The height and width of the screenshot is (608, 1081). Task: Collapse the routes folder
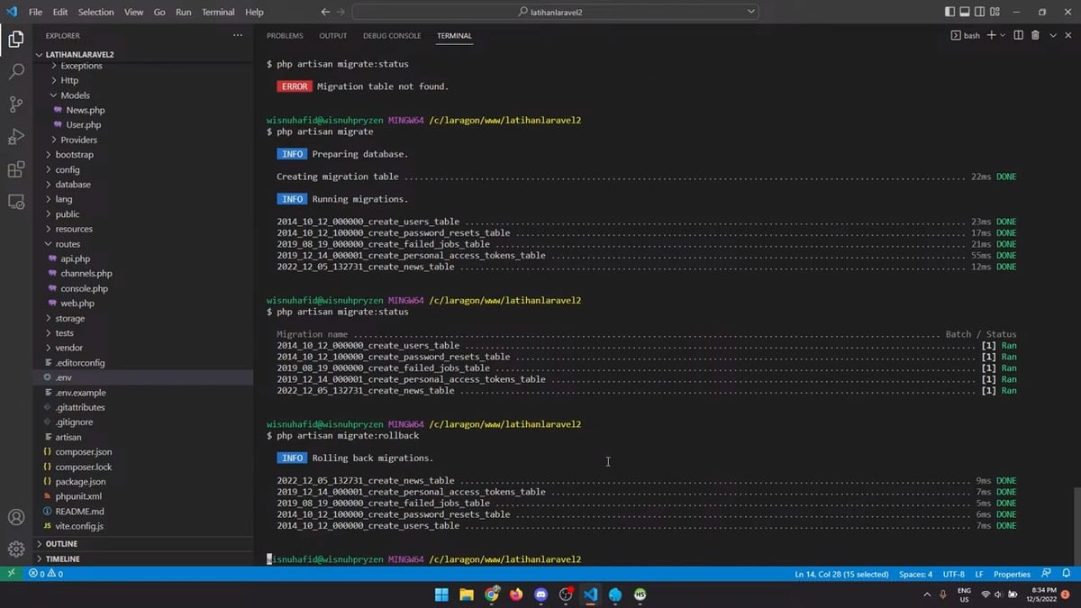pos(47,244)
